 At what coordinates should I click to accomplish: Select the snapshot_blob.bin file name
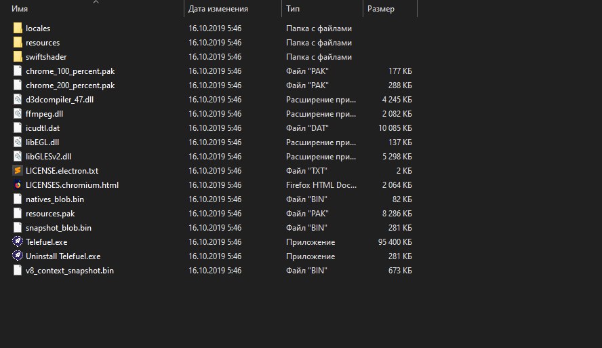pyautogui.click(x=58, y=228)
